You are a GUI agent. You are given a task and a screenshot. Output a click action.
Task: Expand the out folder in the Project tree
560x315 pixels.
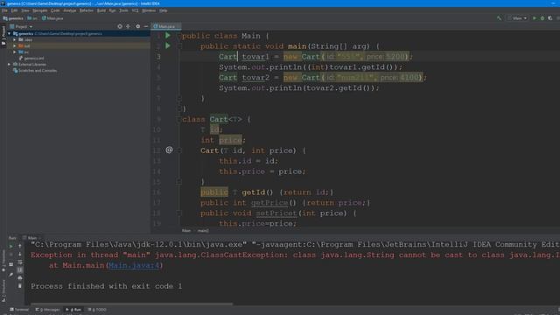pyautogui.click(x=15, y=45)
